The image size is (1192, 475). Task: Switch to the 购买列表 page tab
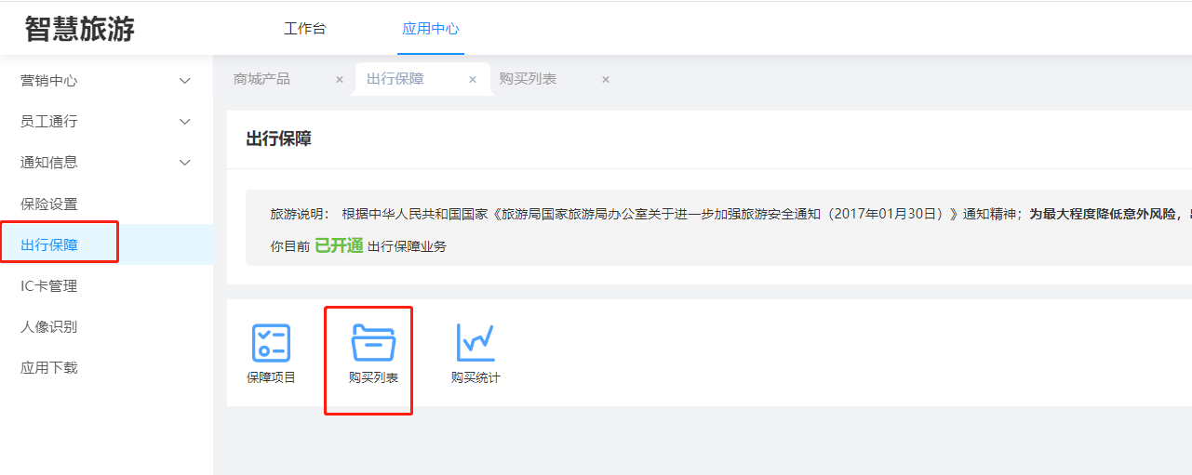pyautogui.click(x=529, y=79)
